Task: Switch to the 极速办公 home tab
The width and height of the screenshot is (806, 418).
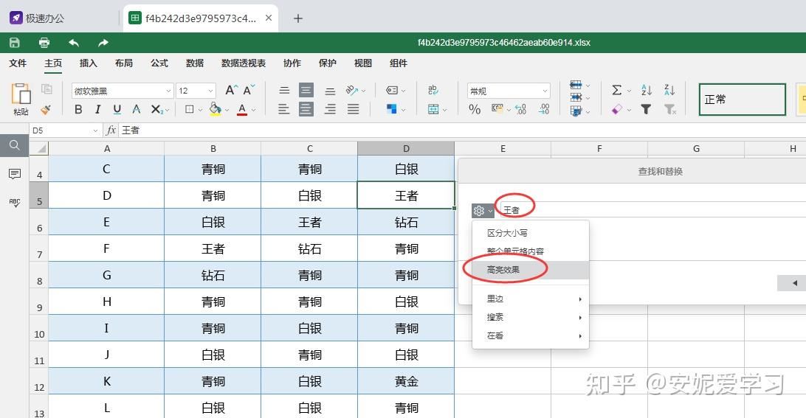Action: coord(37,18)
